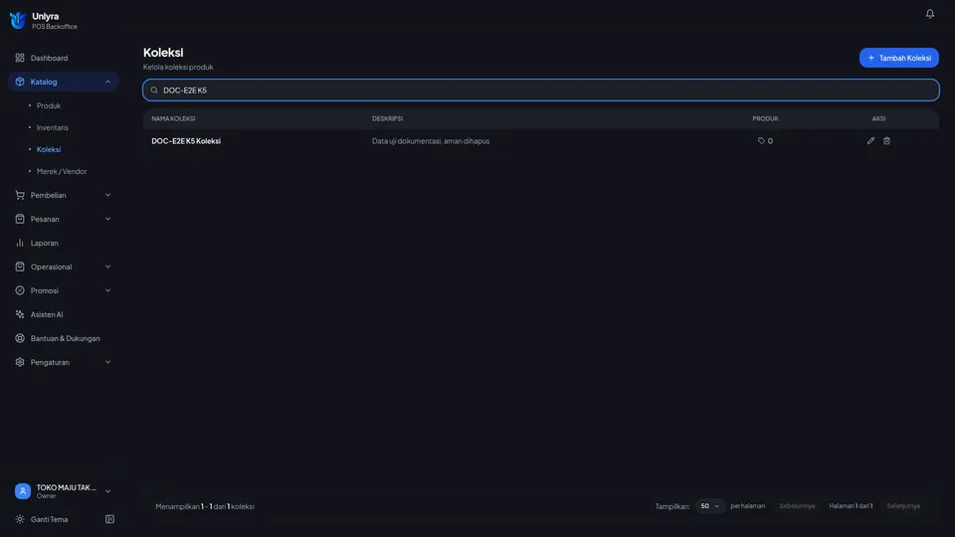Open Bantuan & Dukungan menu item
The width and height of the screenshot is (955, 537).
[x=64, y=338]
